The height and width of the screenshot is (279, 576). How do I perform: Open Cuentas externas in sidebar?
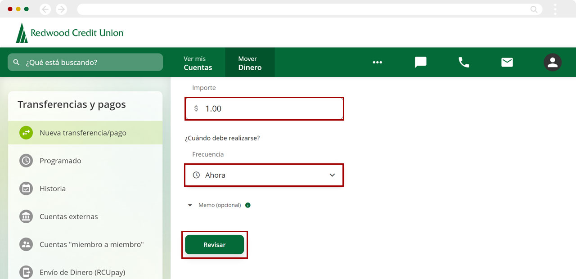68,216
